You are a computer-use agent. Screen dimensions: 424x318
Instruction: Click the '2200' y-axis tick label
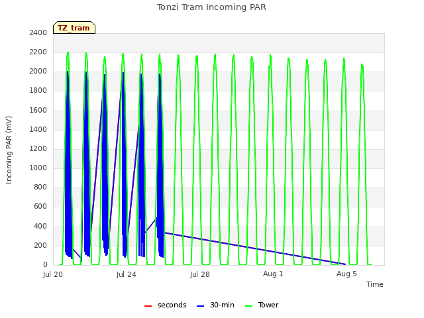point(38,52)
